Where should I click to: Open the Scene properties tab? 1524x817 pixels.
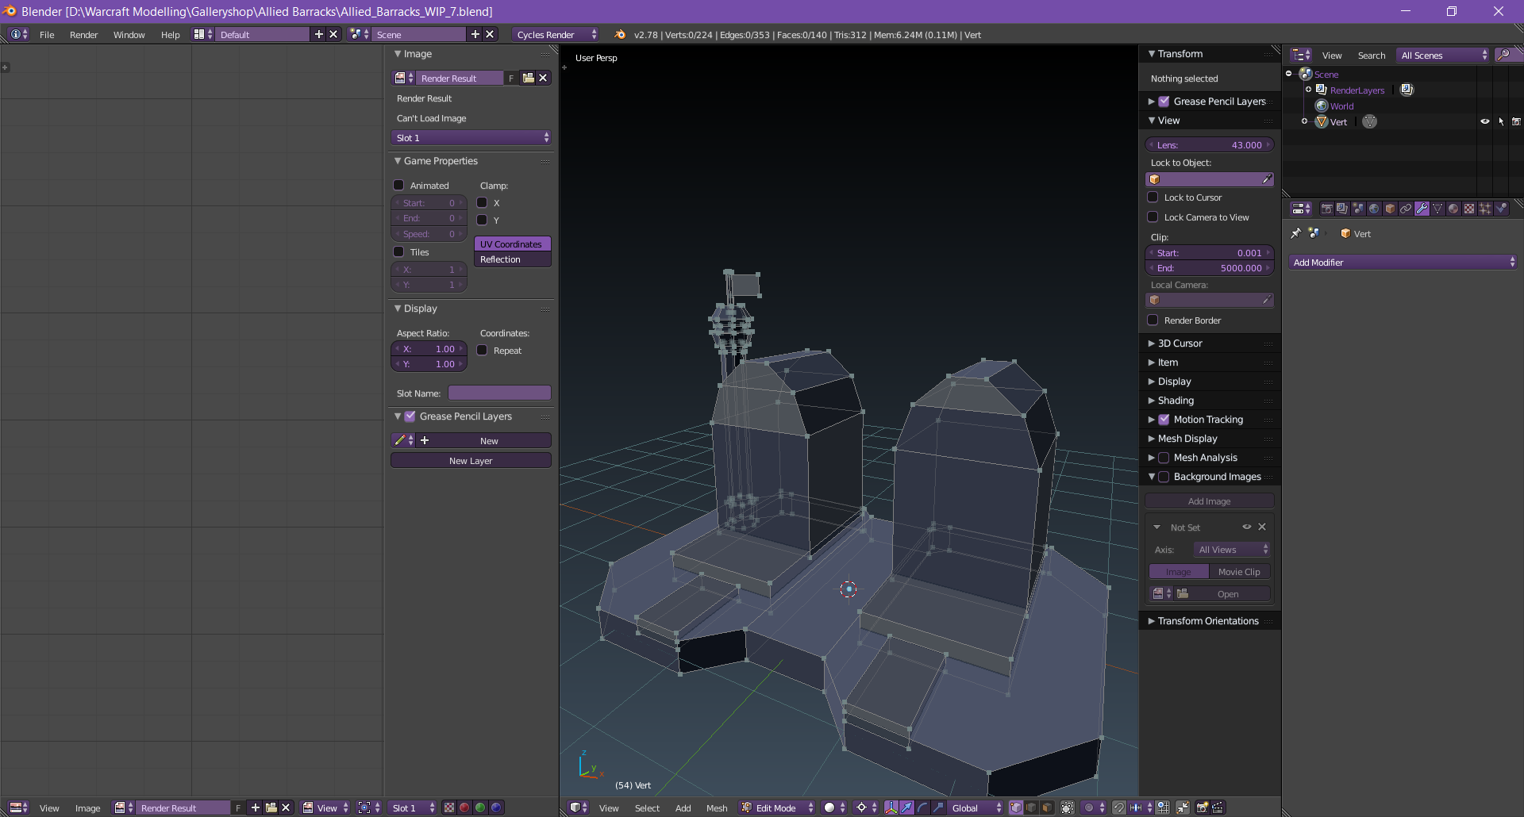[x=1358, y=209]
